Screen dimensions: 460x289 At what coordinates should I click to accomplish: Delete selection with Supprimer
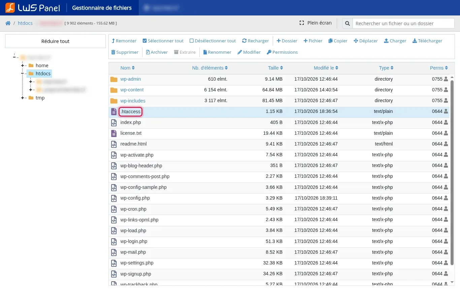coord(125,52)
